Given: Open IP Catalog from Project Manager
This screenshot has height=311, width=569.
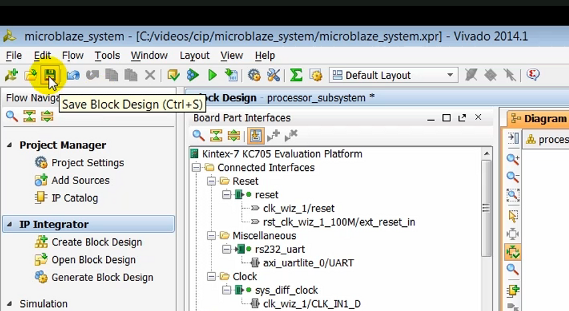Looking at the screenshot, I should click(x=75, y=198).
